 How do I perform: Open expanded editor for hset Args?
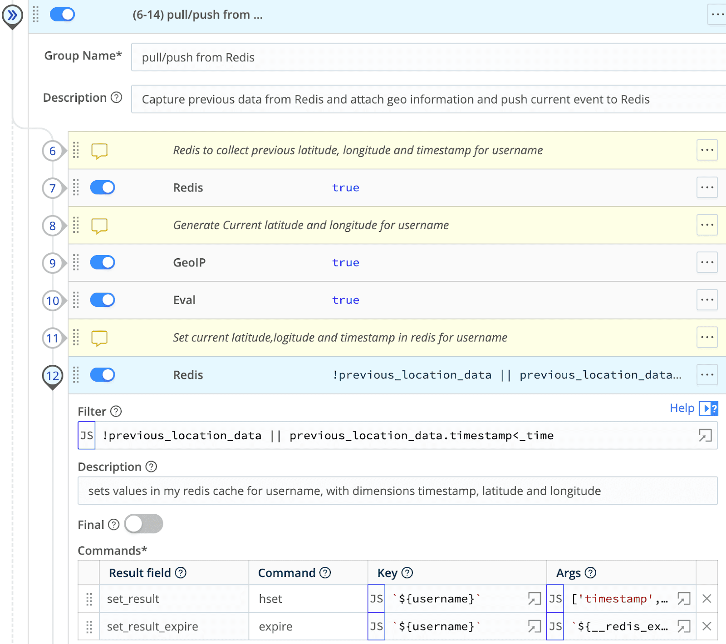point(683,599)
